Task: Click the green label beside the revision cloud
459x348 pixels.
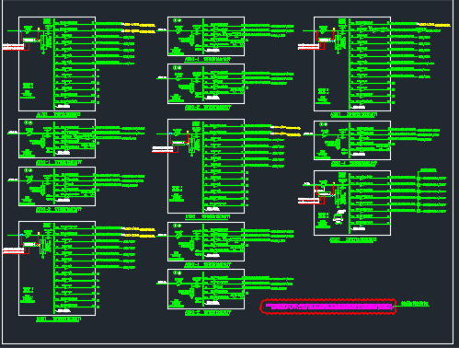Action: [x=415, y=304]
